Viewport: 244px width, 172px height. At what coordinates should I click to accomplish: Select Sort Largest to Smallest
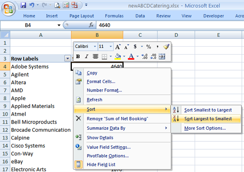[206, 119]
